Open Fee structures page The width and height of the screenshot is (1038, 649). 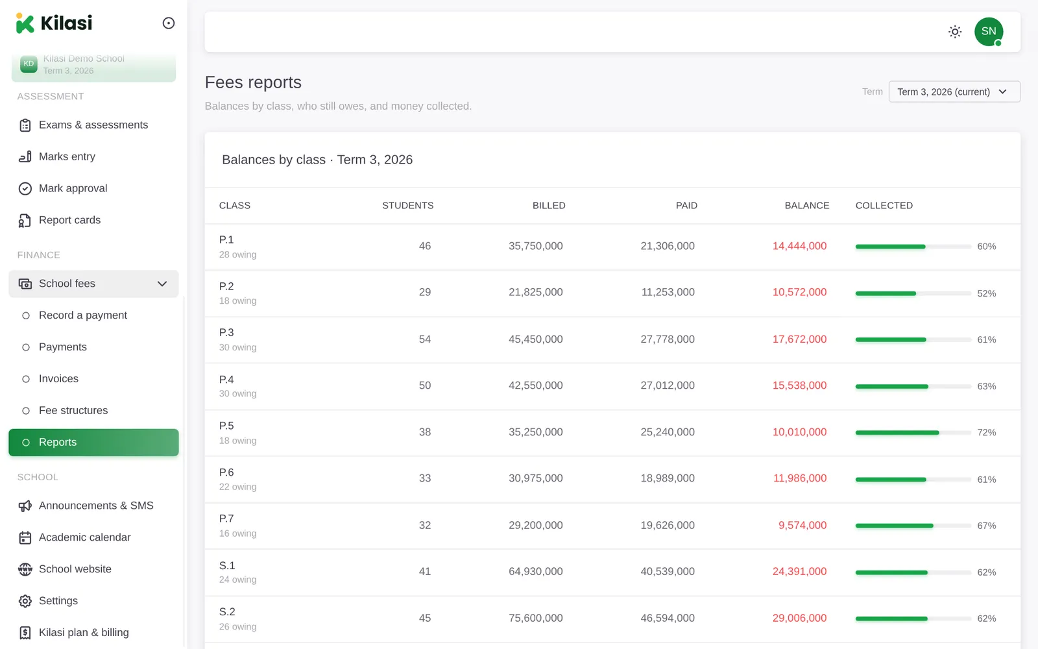click(x=93, y=411)
